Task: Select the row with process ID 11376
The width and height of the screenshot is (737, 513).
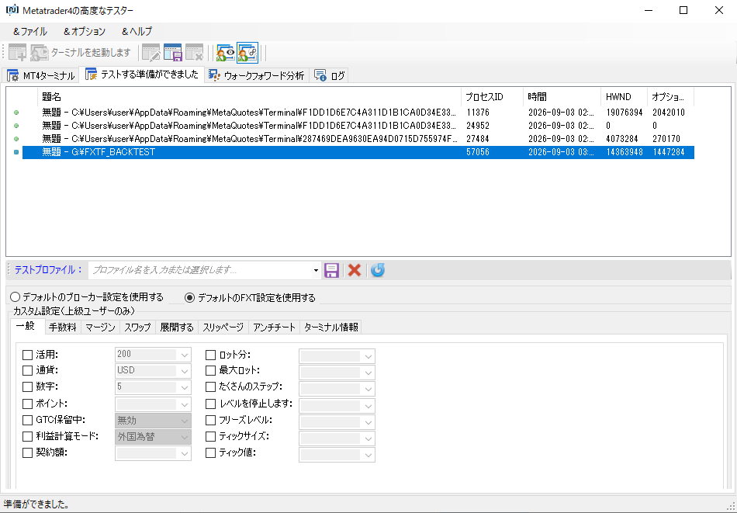Action: point(358,113)
